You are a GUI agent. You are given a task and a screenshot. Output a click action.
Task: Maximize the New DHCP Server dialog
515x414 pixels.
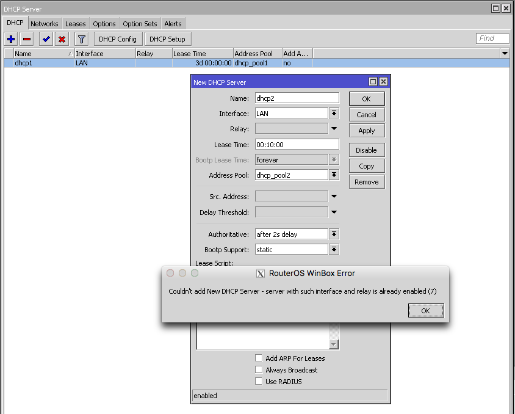tap(373, 81)
